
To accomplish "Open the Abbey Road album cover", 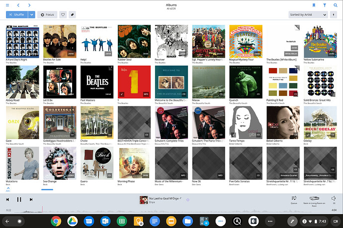I will tap(22, 82).
